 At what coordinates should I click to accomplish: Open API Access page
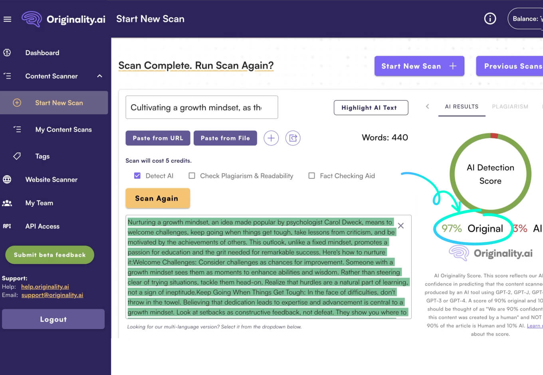click(x=42, y=226)
